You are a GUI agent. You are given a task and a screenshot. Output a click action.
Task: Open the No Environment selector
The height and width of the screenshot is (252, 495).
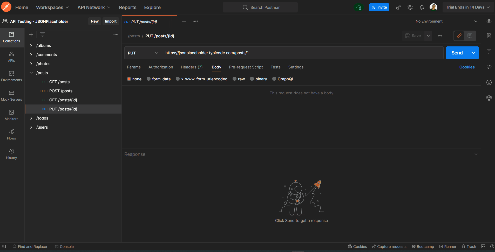click(446, 21)
